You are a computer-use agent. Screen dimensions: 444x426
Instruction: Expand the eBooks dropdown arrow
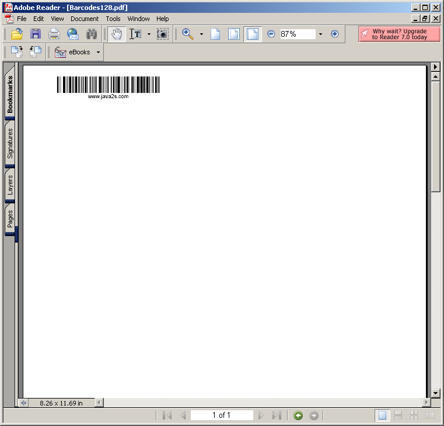98,52
